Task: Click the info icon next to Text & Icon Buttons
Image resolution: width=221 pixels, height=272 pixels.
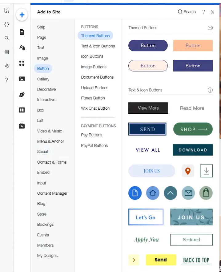Action: pyautogui.click(x=210, y=90)
